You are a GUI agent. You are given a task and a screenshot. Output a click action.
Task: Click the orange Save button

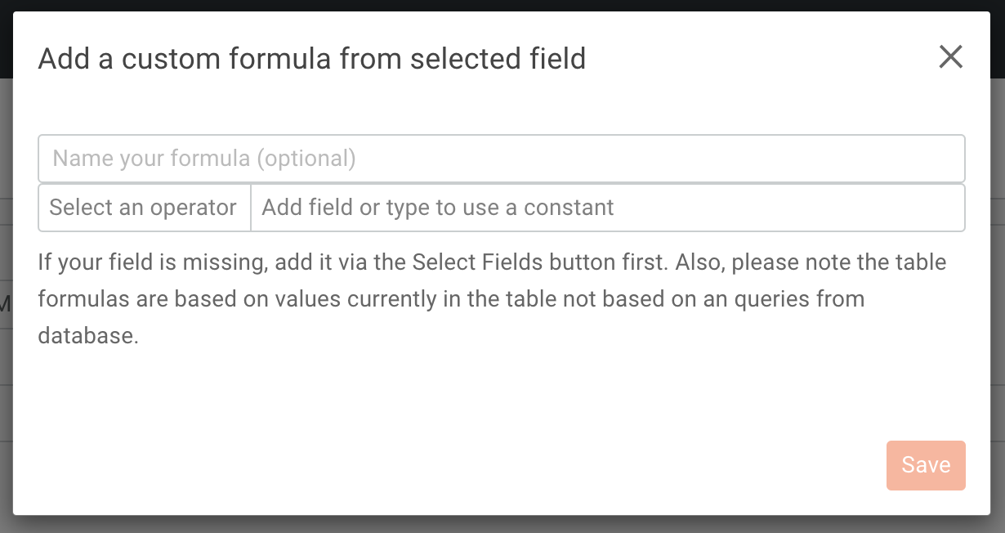click(x=926, y=465)
